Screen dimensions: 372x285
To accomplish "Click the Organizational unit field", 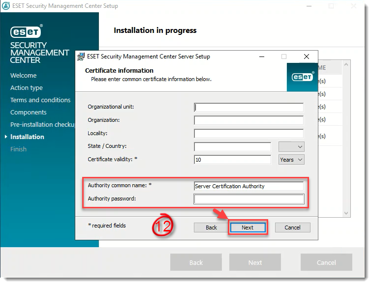I will [x=248, y=107].
